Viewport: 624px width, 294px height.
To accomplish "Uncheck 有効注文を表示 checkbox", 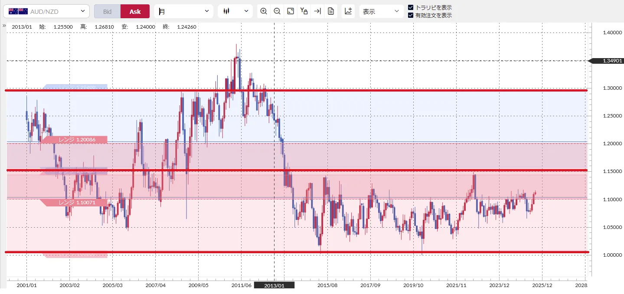I will tap(411, 15).
